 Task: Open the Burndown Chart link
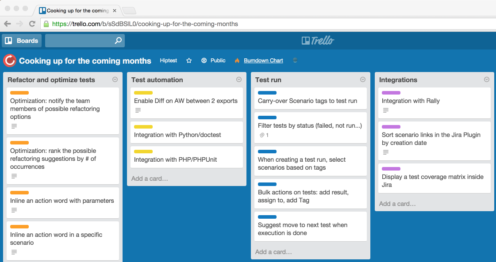click(x=263, y=61)
